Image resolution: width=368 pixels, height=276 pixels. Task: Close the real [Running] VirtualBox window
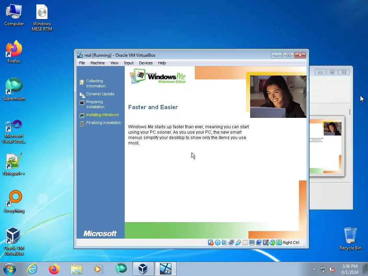(x=300, y=55)
